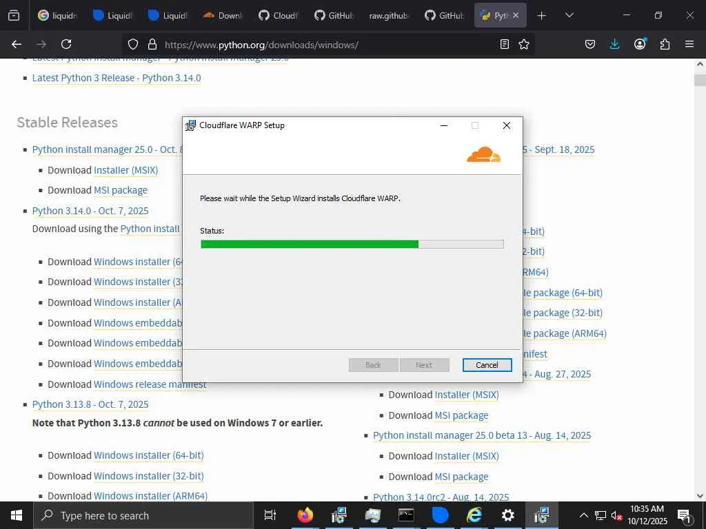Open Python 3.13.8 - Oct. 7, 2025 link
The height and width of the screenshot is (529, 706).
tap(90, 404)
